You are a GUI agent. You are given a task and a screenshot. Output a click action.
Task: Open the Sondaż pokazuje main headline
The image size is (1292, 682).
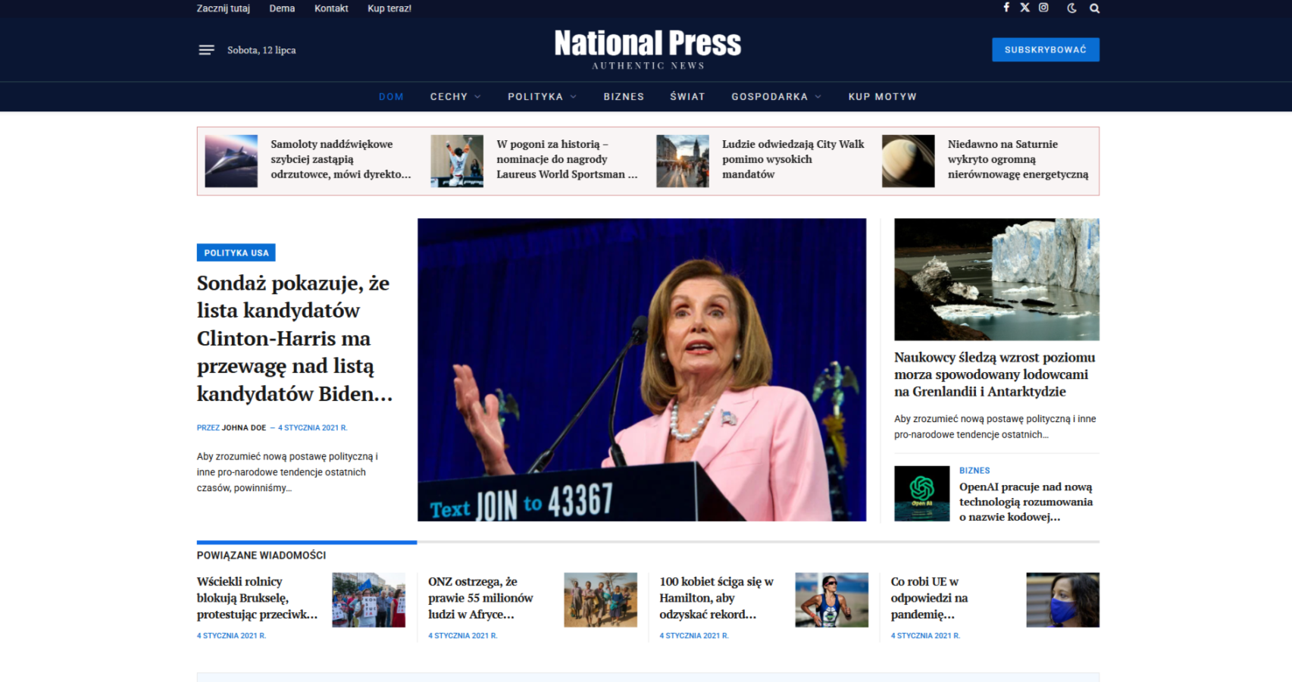coord(295,339)
